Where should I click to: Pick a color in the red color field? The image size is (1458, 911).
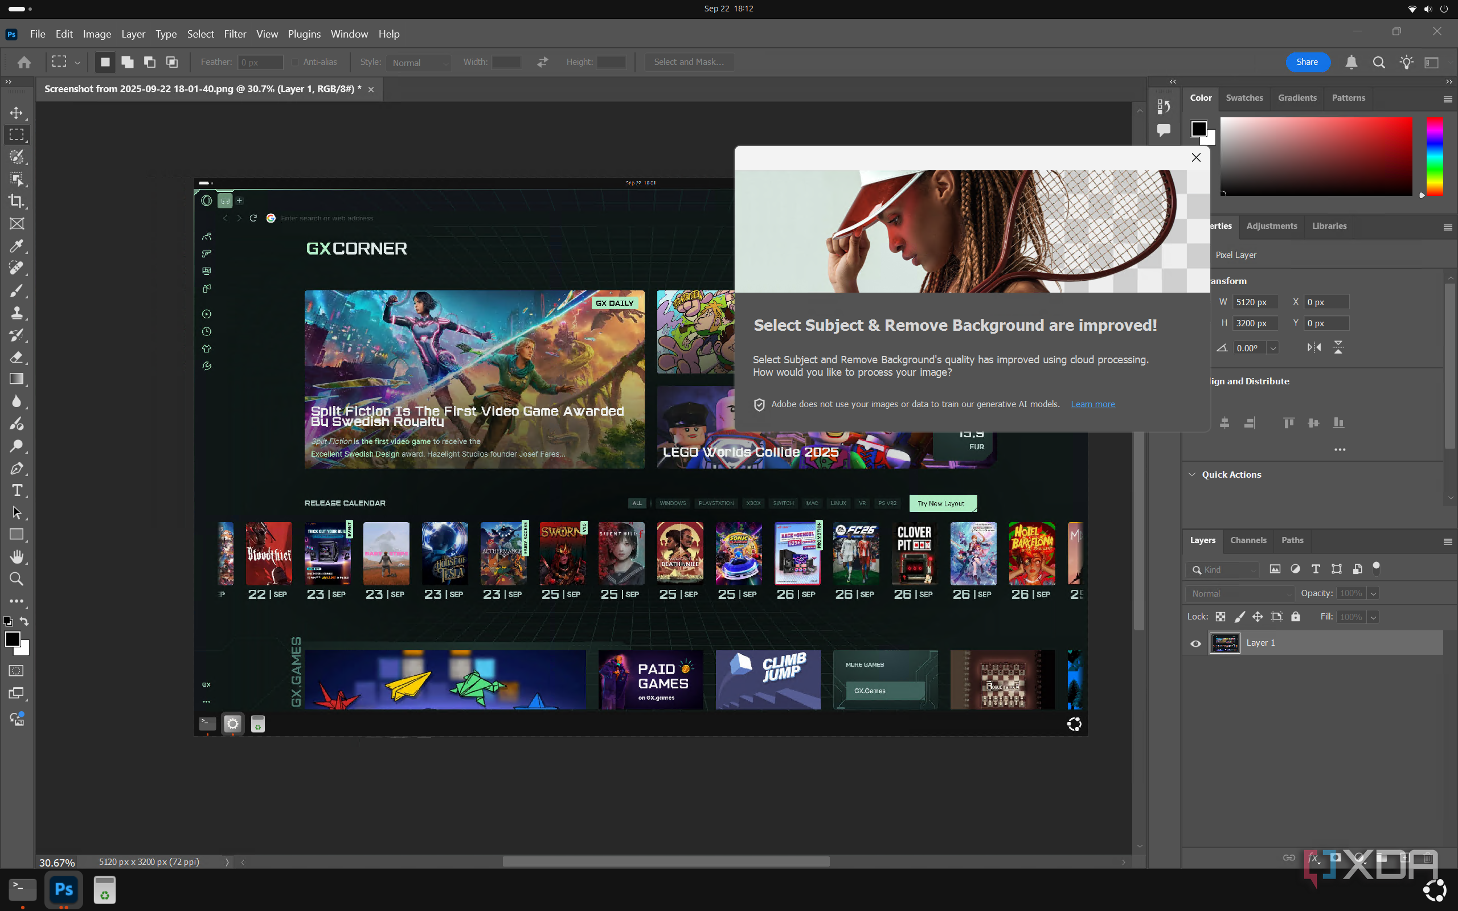tap(1316, 157)
